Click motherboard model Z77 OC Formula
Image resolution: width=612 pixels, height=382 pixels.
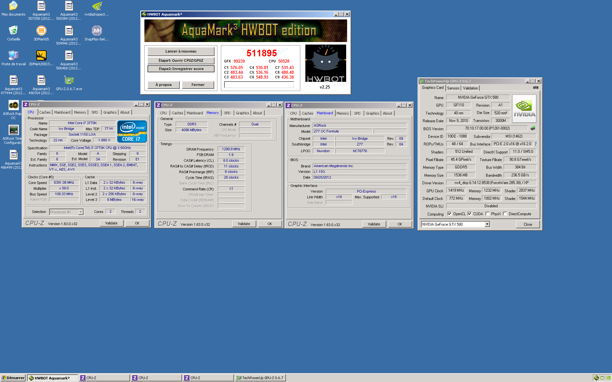pyautogui.click(x=343, y=131)
